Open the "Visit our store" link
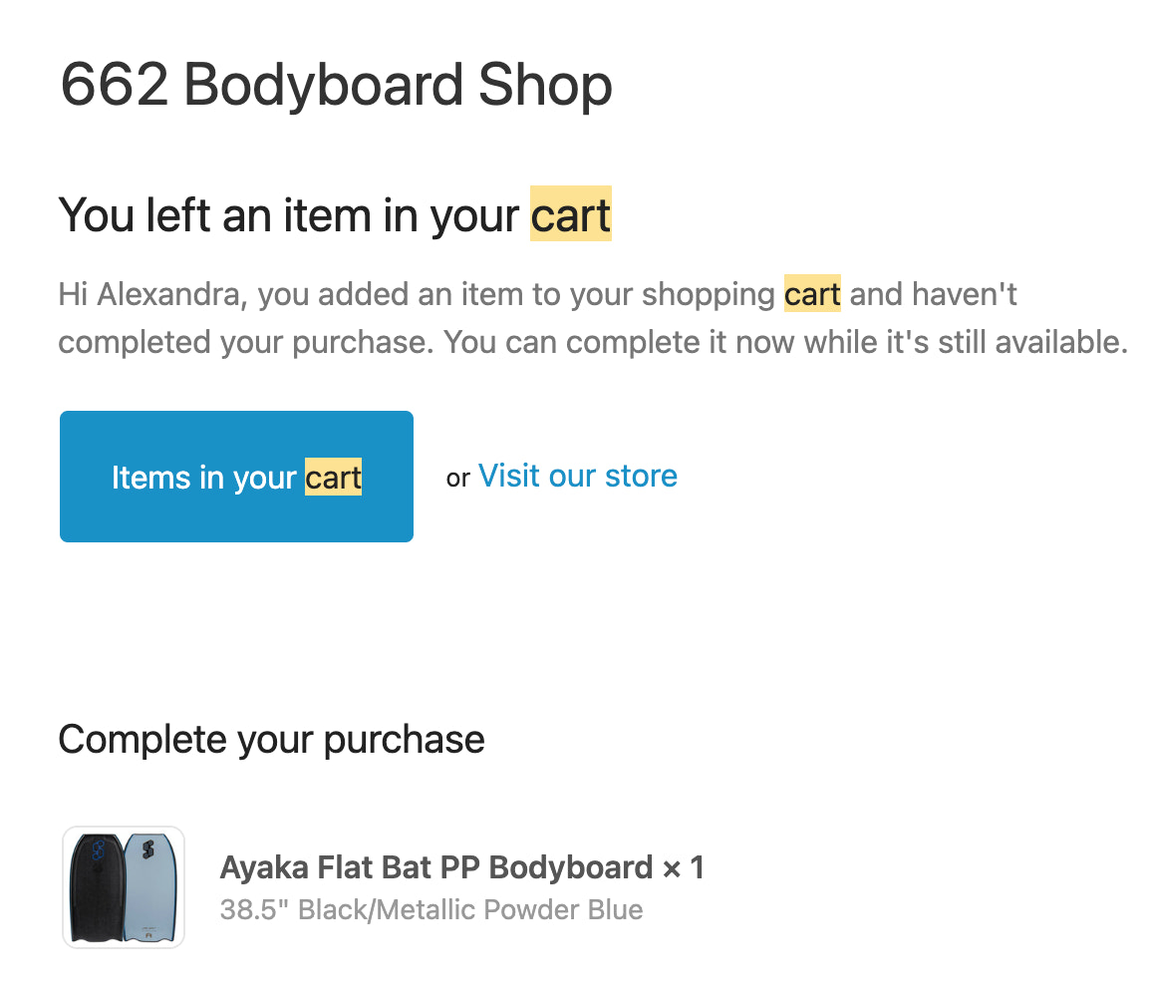 coord(577,476)
